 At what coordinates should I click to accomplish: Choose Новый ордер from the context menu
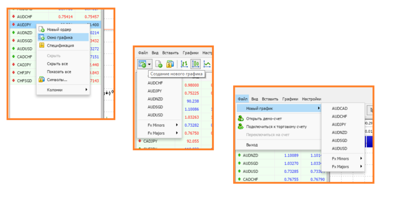click(63, 30)
